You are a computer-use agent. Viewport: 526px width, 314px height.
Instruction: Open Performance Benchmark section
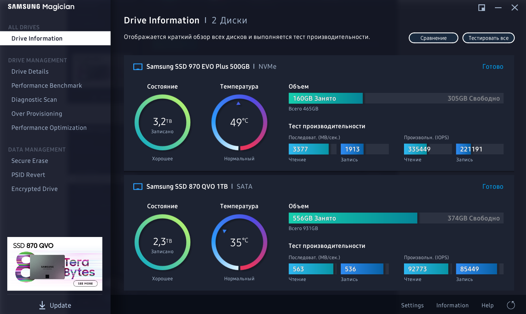pyautogui.click(x=47, y=86)
